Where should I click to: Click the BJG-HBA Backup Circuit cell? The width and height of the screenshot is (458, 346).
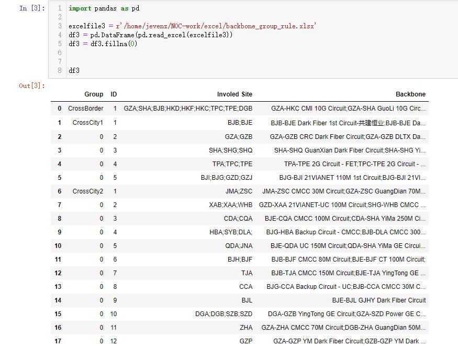(346, 232)
